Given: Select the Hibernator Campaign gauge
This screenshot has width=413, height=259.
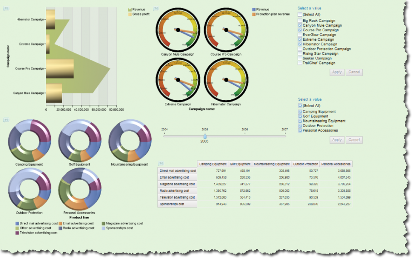Looking at the screenshot, I should 226,80.
